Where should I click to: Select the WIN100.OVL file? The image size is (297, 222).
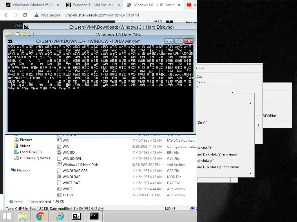(72, 159)
